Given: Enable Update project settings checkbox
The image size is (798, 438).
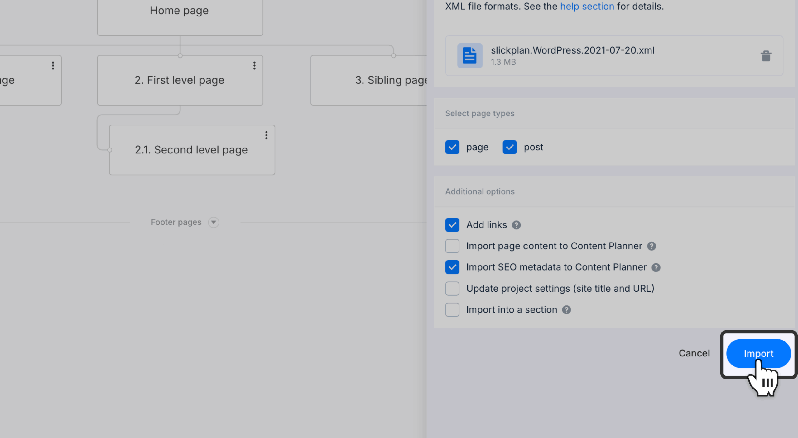Looking at the screenshot, I should click(x=452, y=289).
